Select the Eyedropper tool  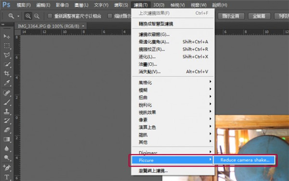7,83
